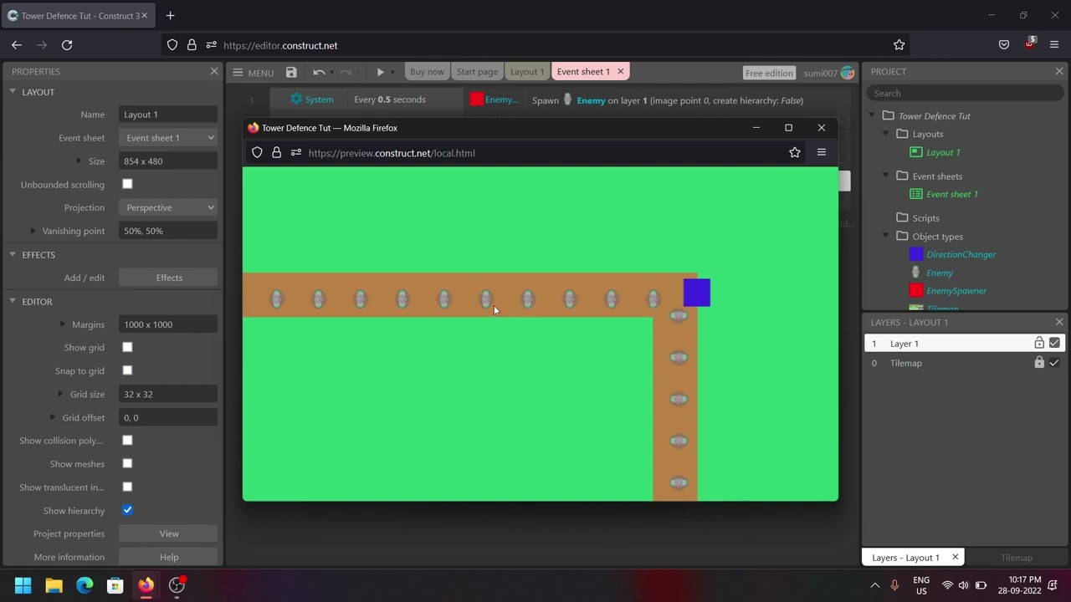This screenshot has width=1071, height=602.
Task: Click Project properties View button
Action: pyautogui.click(x=168, y=533)
